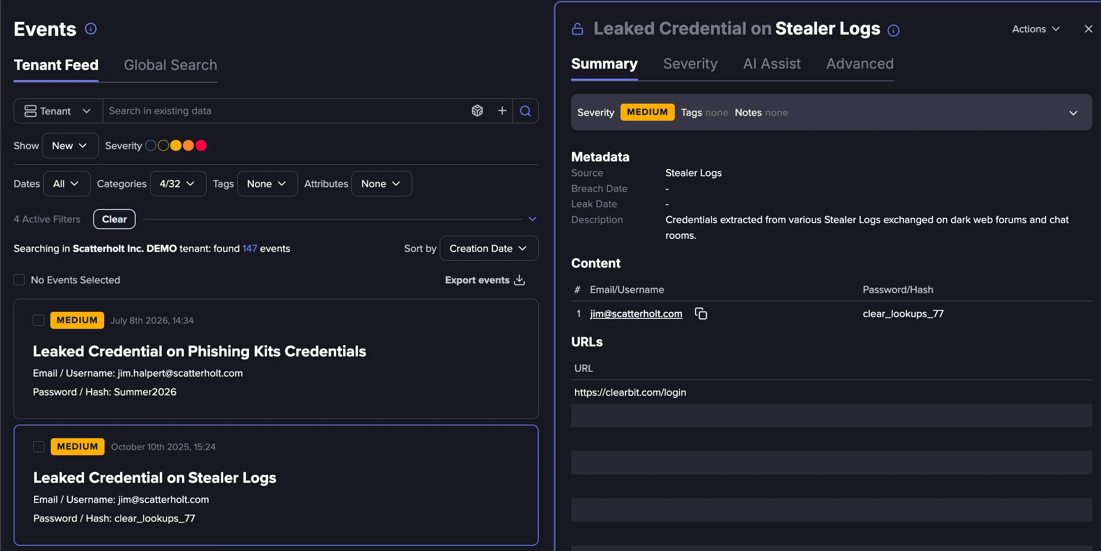1101x551 pixels.
Task: Open the AI Assist tab
Action: click(772, 64)
